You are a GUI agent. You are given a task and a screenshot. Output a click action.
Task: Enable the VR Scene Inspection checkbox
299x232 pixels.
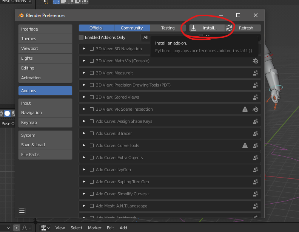[x=92, y=109]
